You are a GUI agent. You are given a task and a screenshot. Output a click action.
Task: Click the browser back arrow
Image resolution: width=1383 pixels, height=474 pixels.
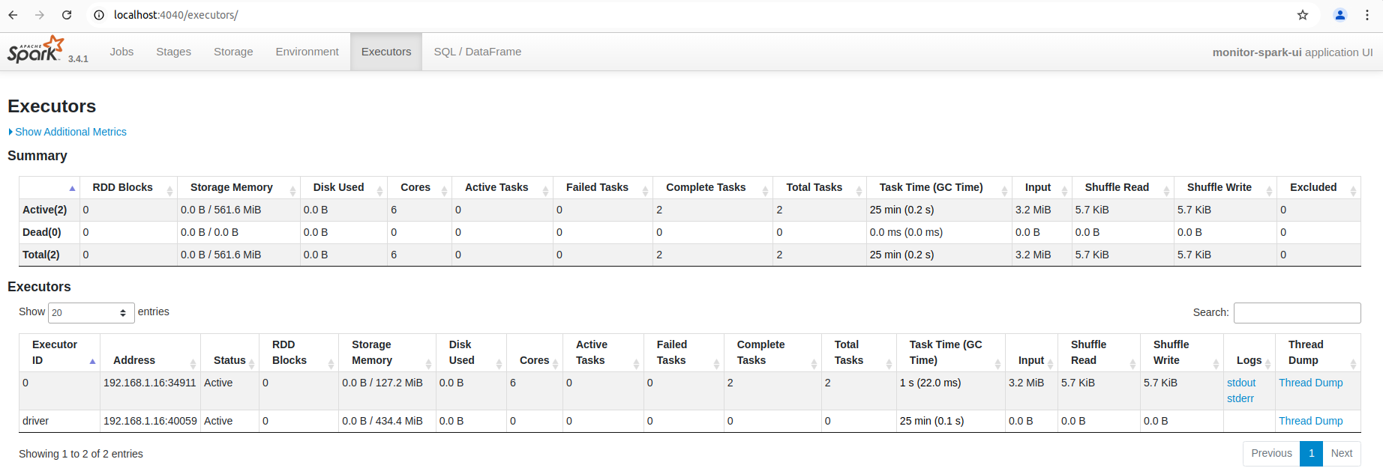point(13,15)
